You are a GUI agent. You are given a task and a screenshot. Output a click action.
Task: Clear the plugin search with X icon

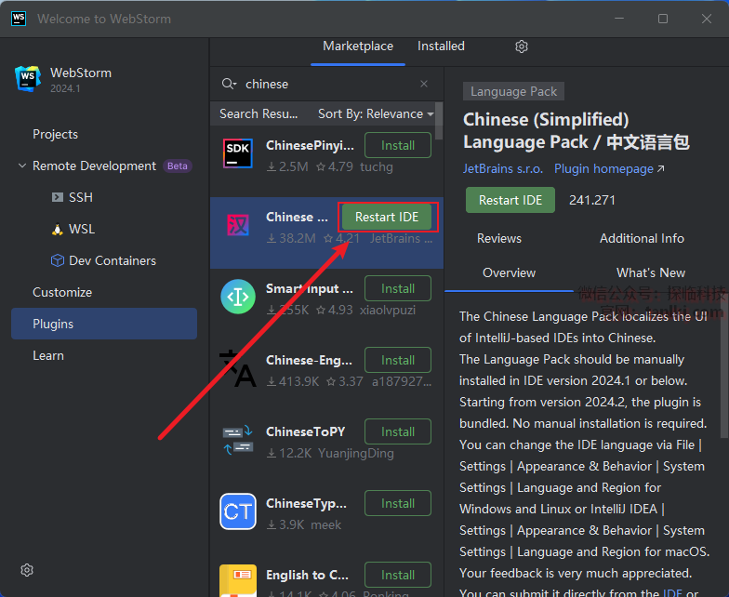424,84
